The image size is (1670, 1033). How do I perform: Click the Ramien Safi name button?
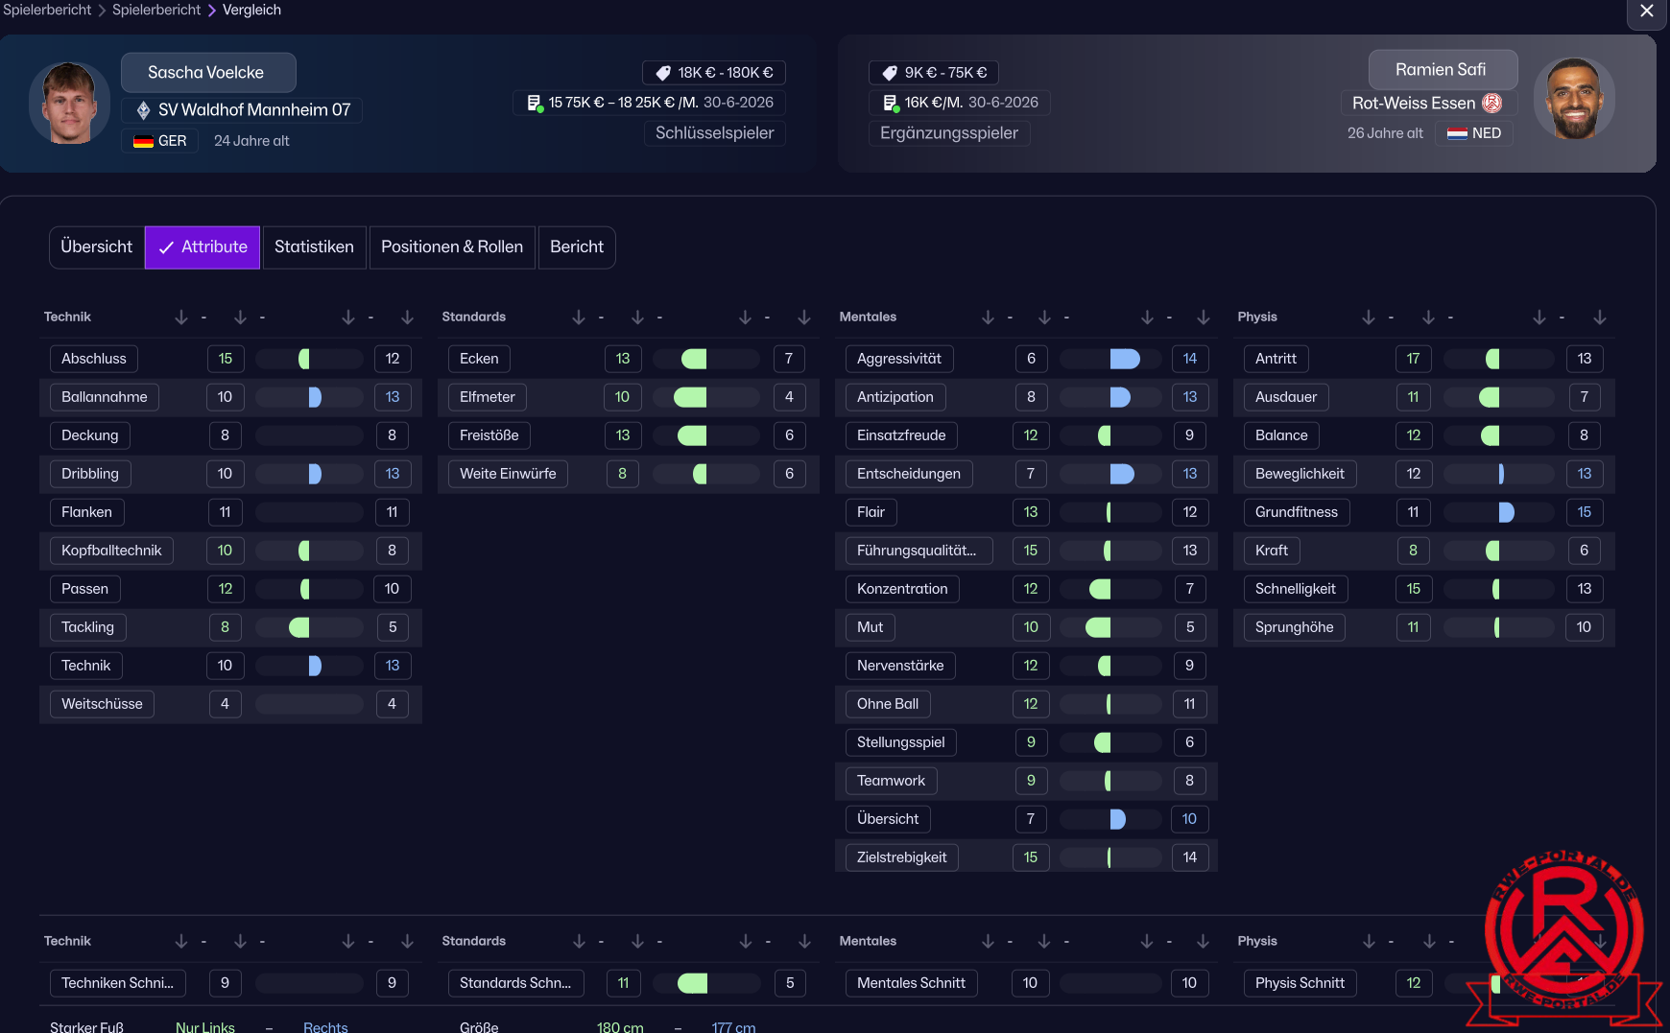tap(1442, 70)
